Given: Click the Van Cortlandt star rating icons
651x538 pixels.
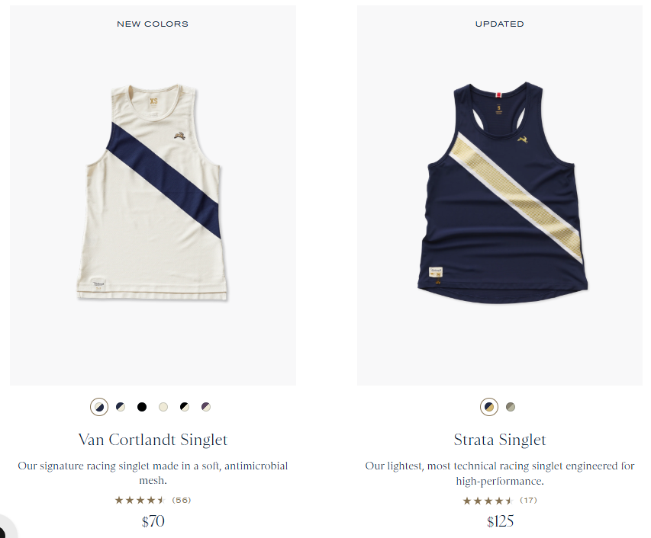Looking at the screenshot, I should click(x=140, y=501).
